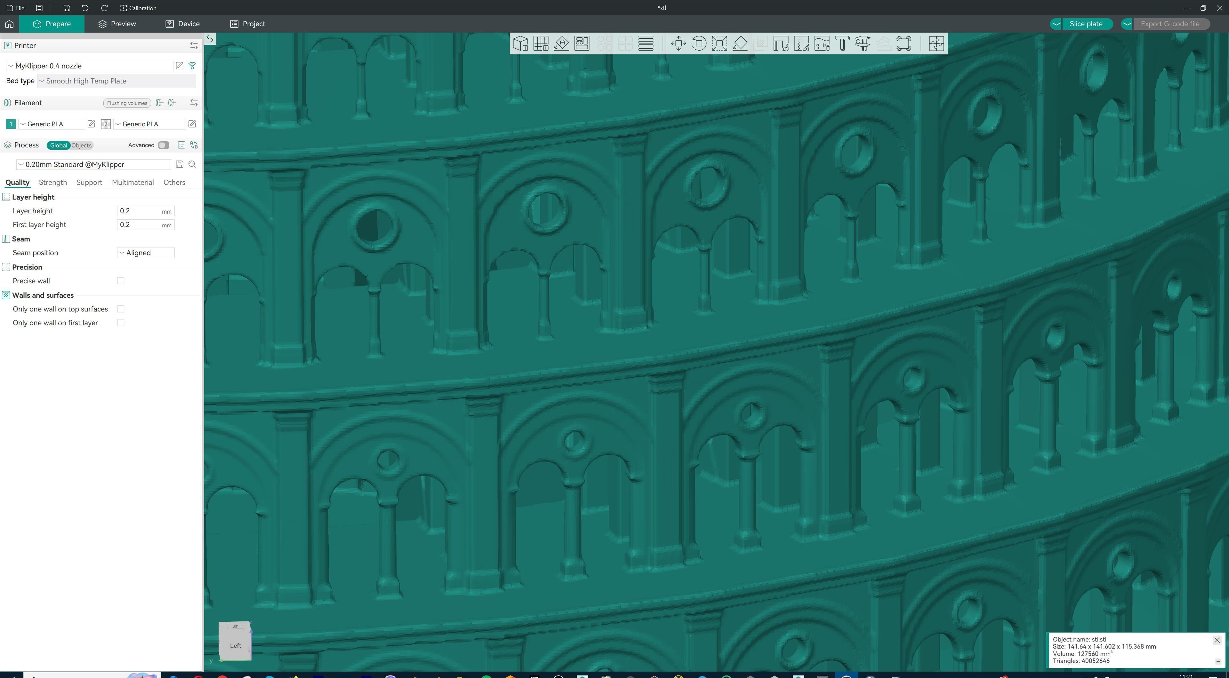Open the process settings list icon
The image size is (1229, 678).
(181, 145)
